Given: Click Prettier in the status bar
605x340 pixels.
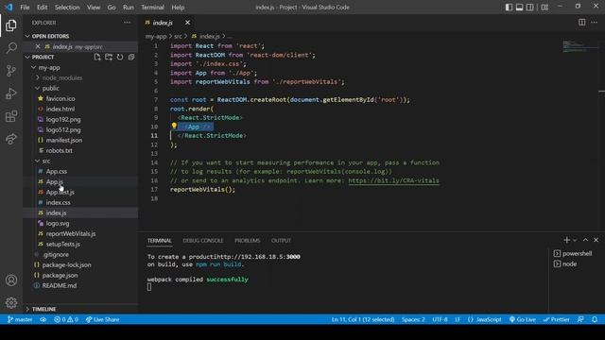Looking at the screenshot, I should click(557, 319).
